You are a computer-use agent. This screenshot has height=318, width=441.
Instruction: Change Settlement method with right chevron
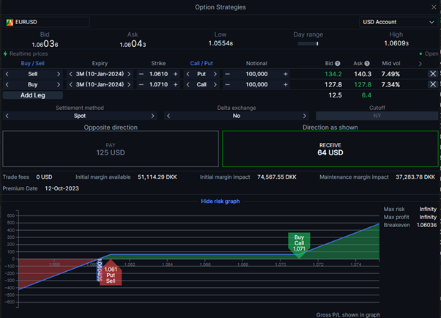pos(152,116)
